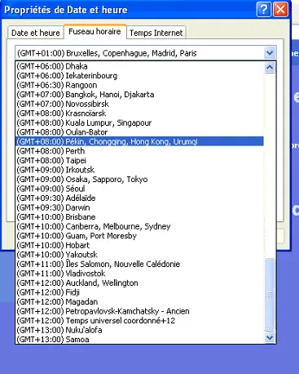
Task: Close the Date et heure dialog
Action: point(280,10)
